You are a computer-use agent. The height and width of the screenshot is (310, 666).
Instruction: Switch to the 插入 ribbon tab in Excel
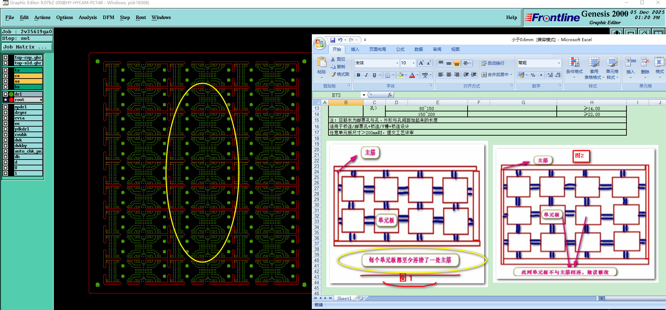click(x=355, y=49)
